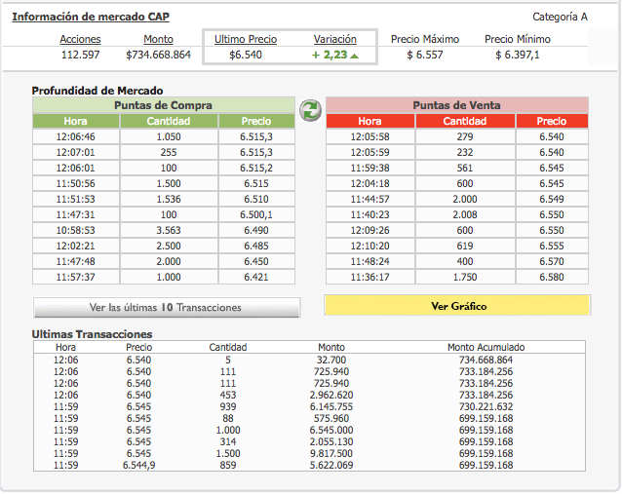
Task: Click Ver las últimas 10 Transacciones button
Action: coord(167,308)
